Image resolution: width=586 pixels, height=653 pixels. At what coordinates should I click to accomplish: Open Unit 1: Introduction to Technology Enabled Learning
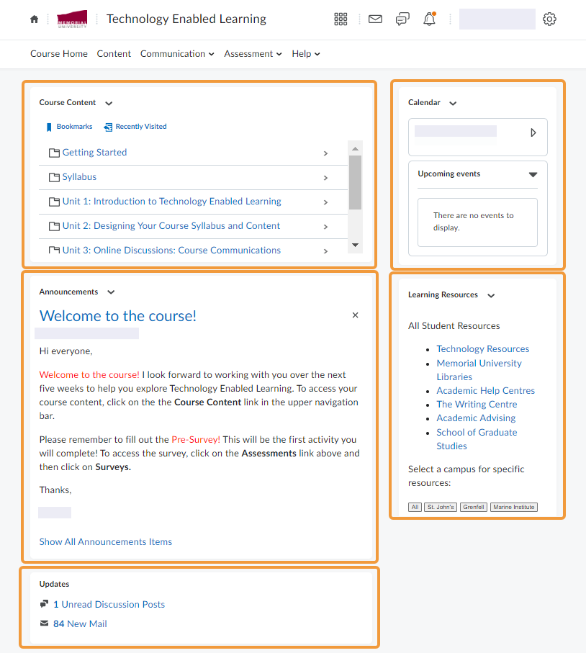coord(171,201)
